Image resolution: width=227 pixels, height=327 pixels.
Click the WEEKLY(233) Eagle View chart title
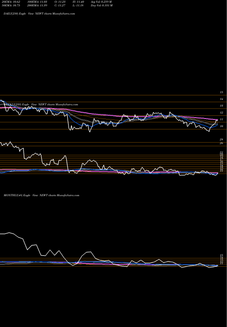tap(41, 104)
